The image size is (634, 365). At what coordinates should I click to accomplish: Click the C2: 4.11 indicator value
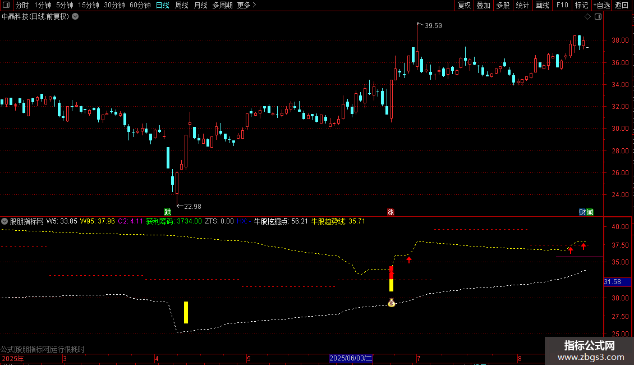[x=130, y=221]
